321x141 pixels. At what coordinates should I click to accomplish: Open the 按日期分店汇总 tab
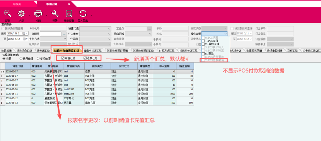tap(189, 50)
